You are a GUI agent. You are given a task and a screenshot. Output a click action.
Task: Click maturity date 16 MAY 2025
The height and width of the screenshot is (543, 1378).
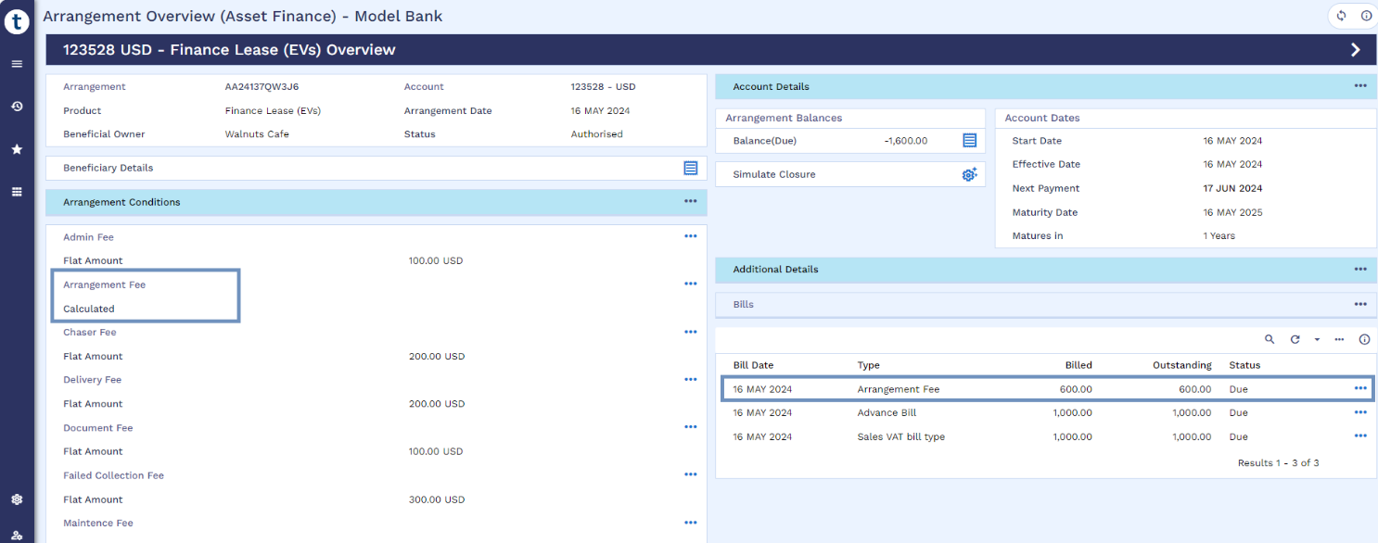[x=1232, y=212]
